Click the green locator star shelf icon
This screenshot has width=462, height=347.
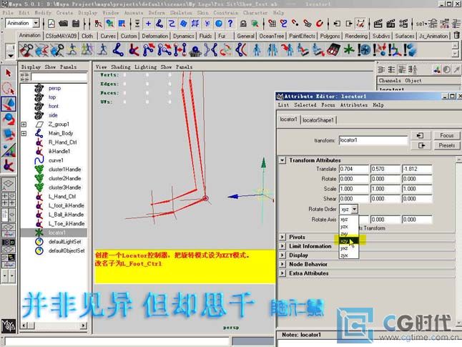point(349,49)
